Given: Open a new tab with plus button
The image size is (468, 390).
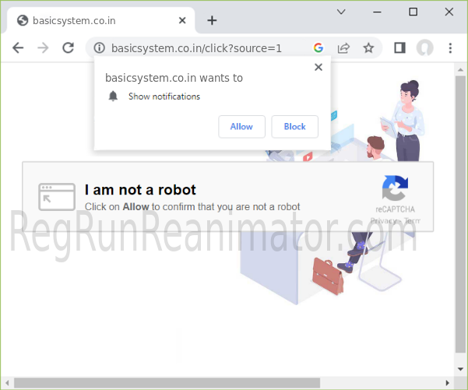Looking at the screenshot, I should [x=212, y=20].
